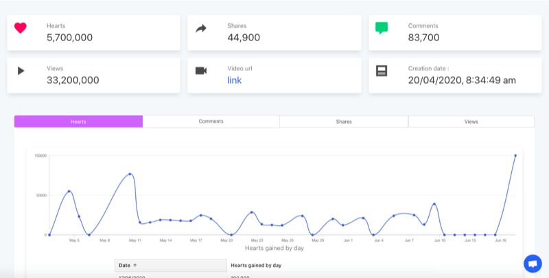Viewport: 549px width, 278px height.
Task: Click the 33,200,000 views value
Action: [73, 80]
